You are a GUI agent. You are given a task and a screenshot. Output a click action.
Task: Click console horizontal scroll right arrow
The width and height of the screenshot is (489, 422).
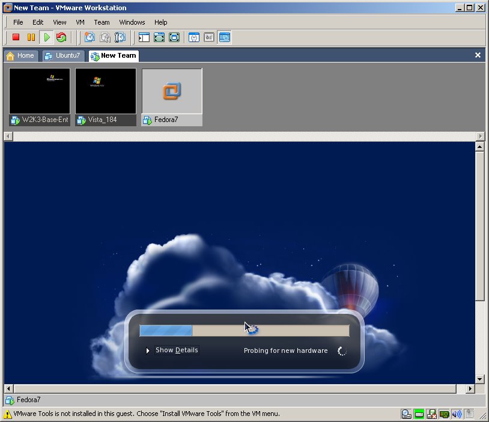[x=470, y=389]
